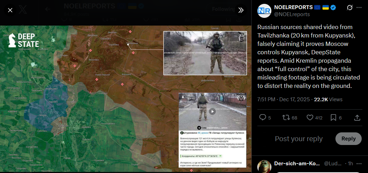Viewport: 368px width, 173px height.
Task: Click the Deep State logo on map
Action: pos(23,40)
